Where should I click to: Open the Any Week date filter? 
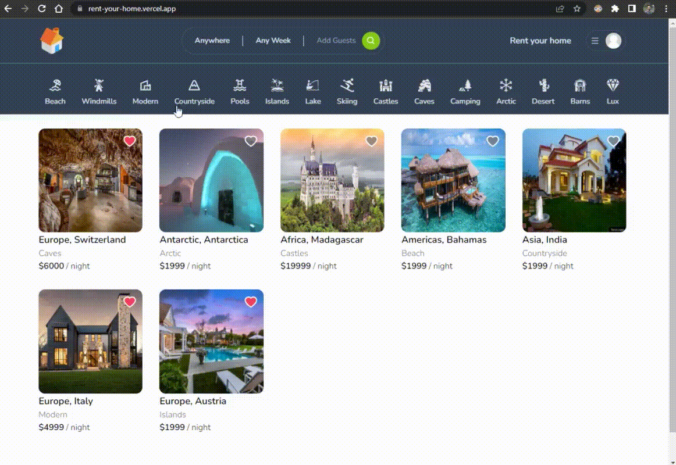coord(273,41)
